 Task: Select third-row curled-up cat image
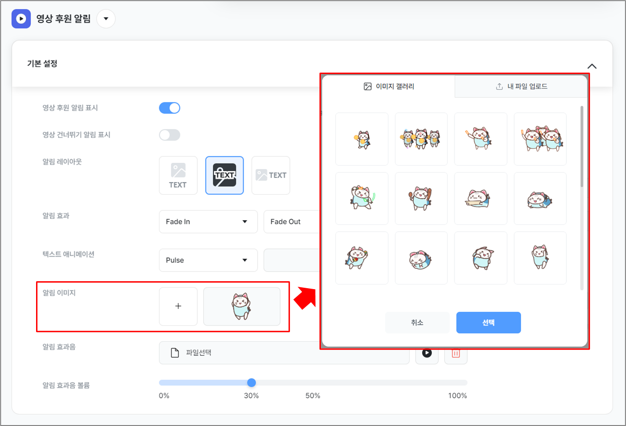pos(421,258)
